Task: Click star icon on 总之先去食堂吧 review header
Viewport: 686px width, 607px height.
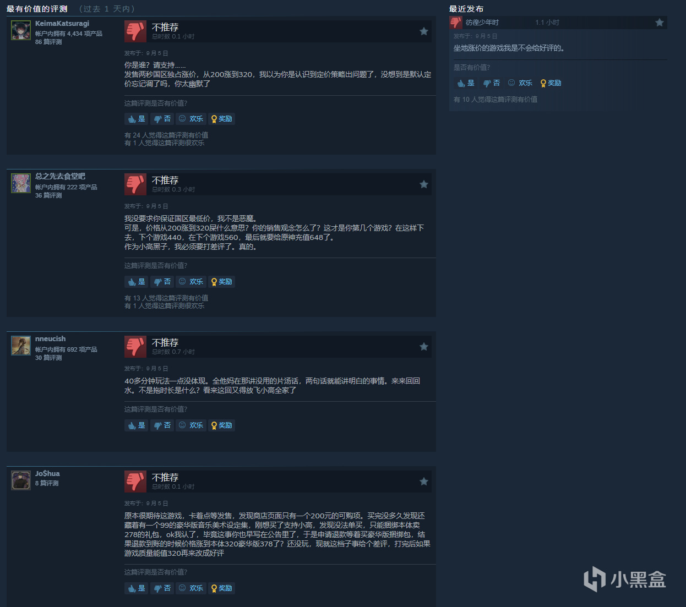Action: (424, 184)
